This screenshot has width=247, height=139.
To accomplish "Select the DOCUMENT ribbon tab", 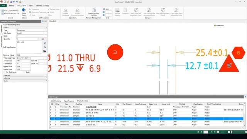I will [22, 6].
